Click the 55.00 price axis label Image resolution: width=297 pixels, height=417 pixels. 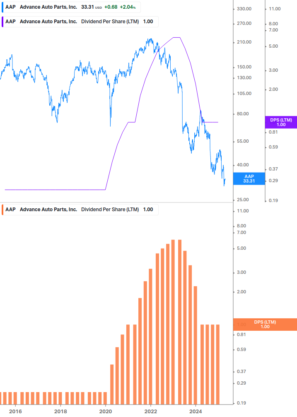click(243, 141)
